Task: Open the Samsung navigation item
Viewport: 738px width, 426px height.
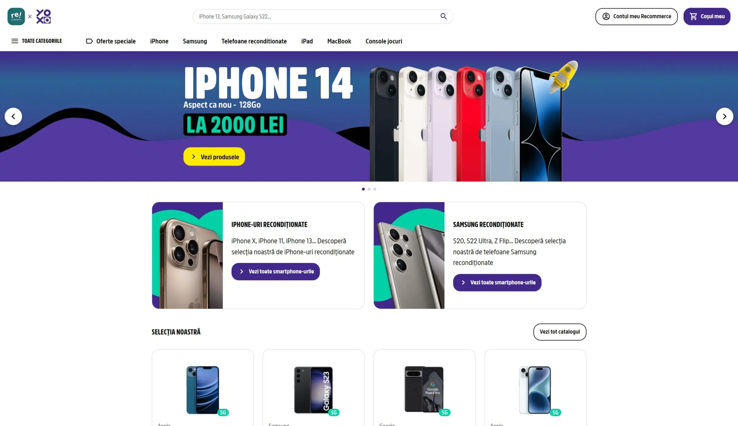Action: tap(195, 41)
